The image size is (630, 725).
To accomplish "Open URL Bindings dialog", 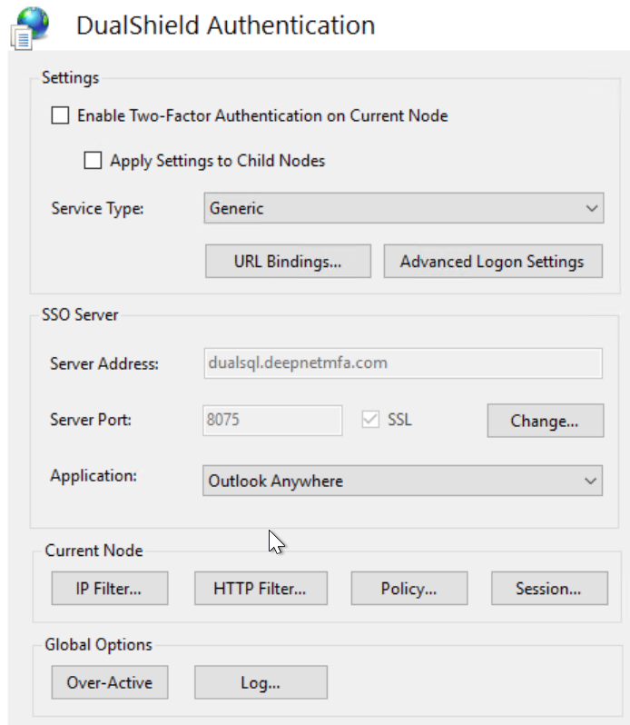I will point(288,262).
